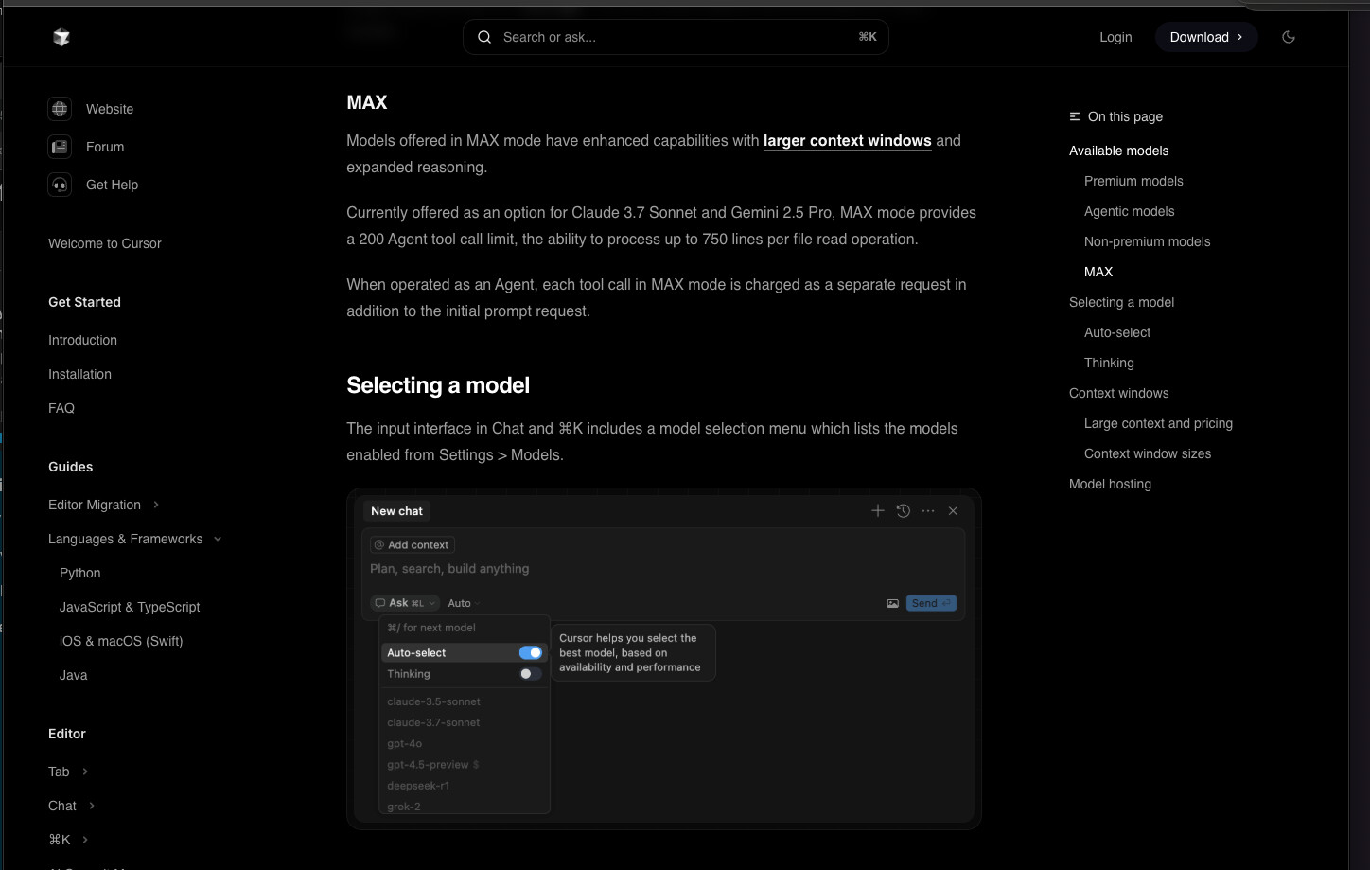
Task: Click the search magnifier icon
Action: (484, 37)
